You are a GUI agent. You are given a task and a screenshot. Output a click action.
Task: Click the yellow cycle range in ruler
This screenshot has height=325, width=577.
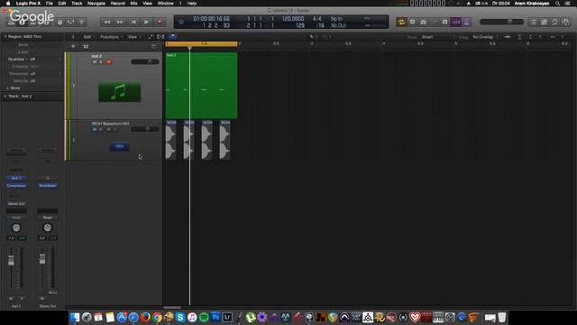point(202,44)
